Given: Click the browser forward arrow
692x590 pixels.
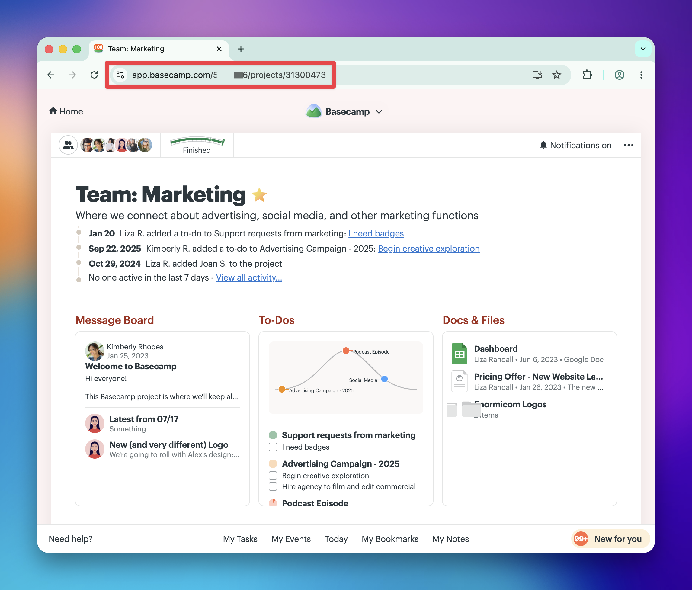Looking at the screenshot, I should tap(72, 75).
